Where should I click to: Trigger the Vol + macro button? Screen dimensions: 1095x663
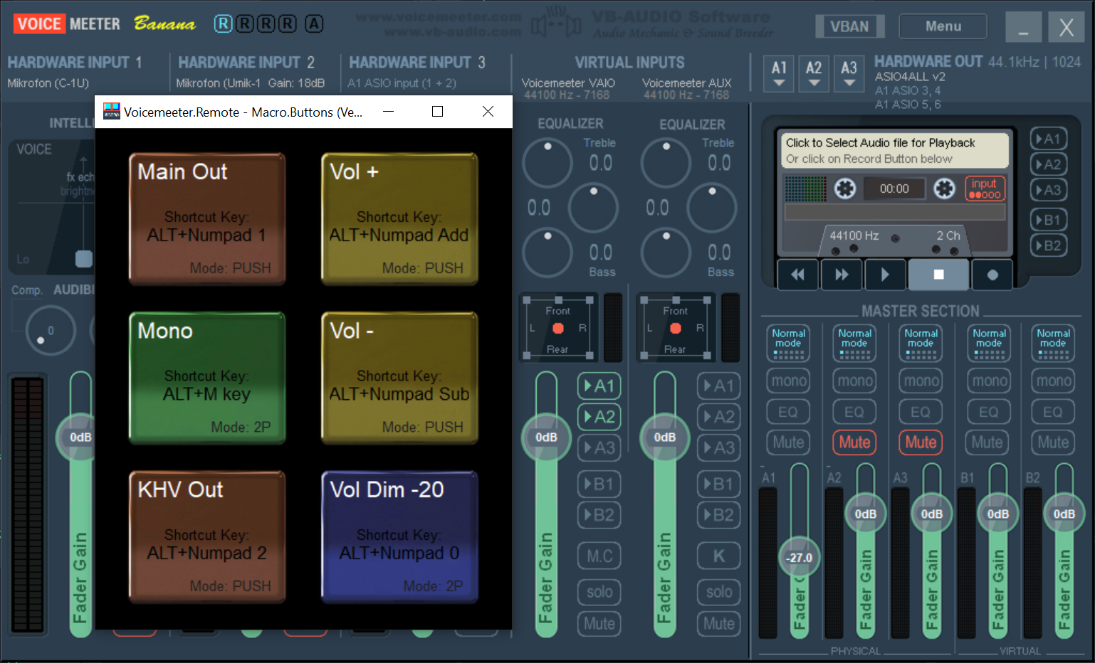coord(399,219)
